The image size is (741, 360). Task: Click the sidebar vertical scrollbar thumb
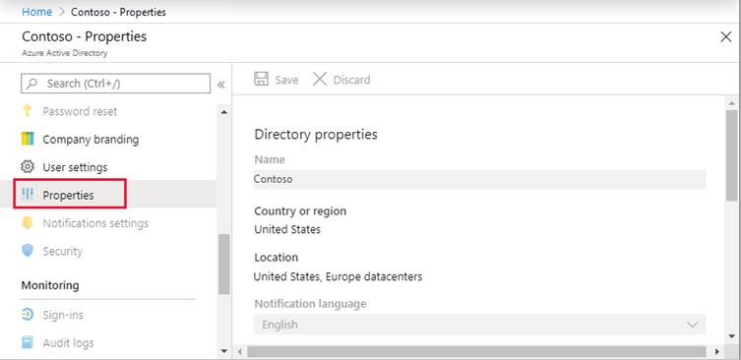click(x=224, y=264)
